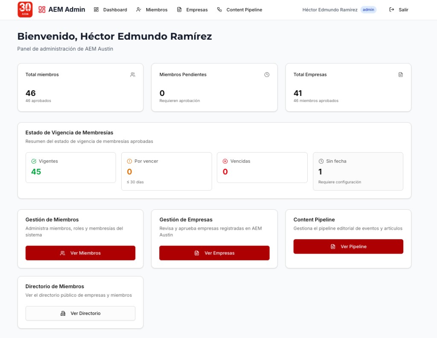Click the logout arrow icon next to Salir
This screenshot has height=338, width=437.
391,9
